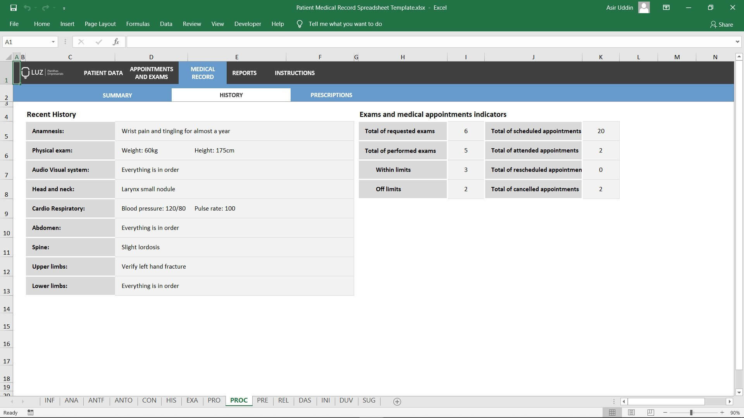Select the HISTORY sub-tab
The width and height of the screenshot is (744, 418).
[x=231, y=95]
